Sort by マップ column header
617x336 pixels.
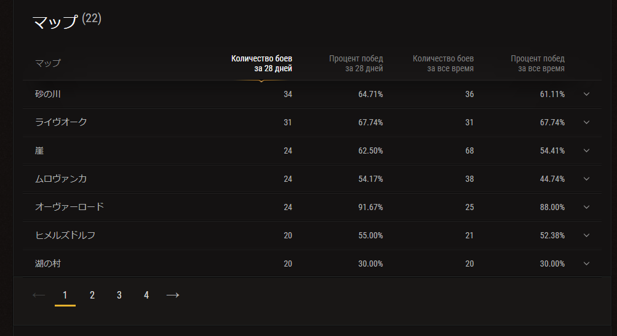pos(48,63)
